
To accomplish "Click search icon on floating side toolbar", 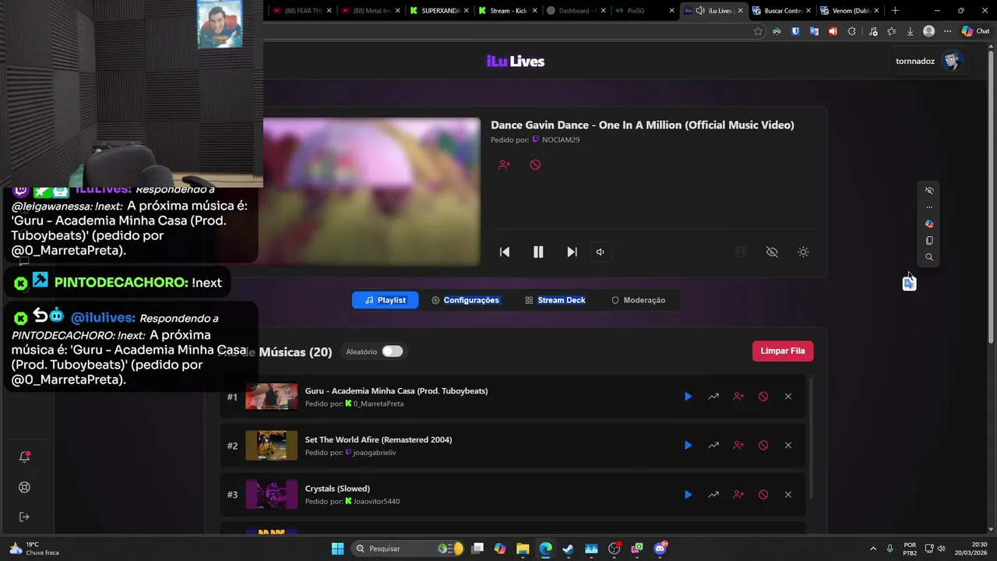I will [929, 257].
